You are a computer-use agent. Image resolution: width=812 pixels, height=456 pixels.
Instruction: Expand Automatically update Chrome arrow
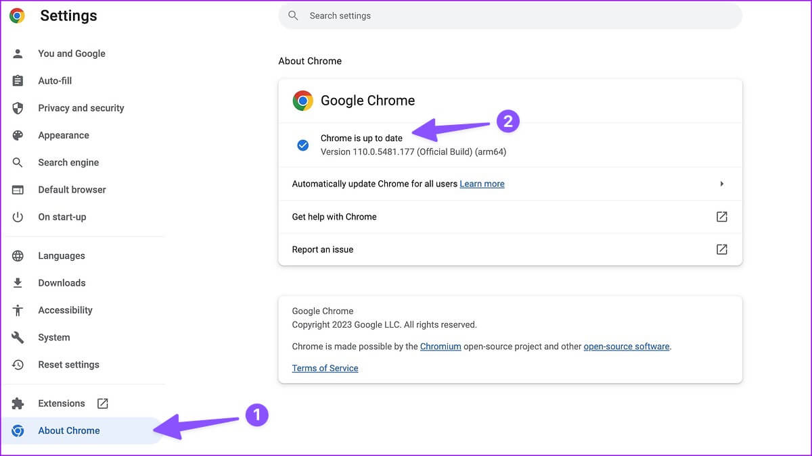pyautogui.click(x=722, y=184)
